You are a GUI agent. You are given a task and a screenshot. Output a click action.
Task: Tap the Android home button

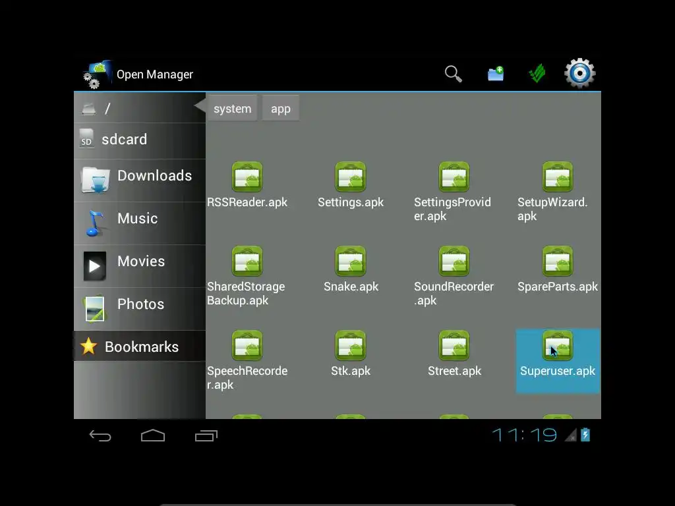[x=153, y=436]
